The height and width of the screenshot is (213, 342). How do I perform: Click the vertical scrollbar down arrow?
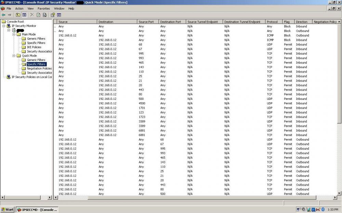339,193
